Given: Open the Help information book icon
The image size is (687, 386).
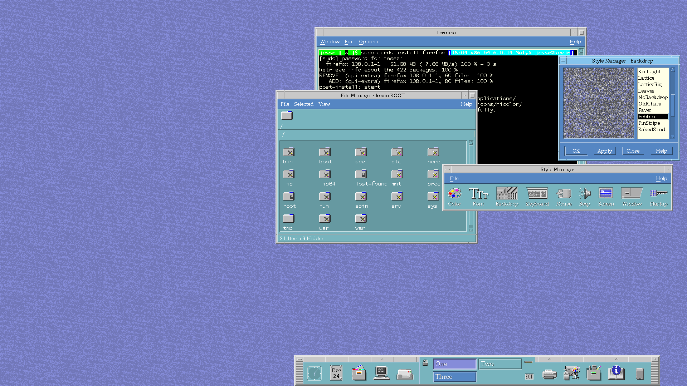Looking at the screenshot, I should 616,373.
